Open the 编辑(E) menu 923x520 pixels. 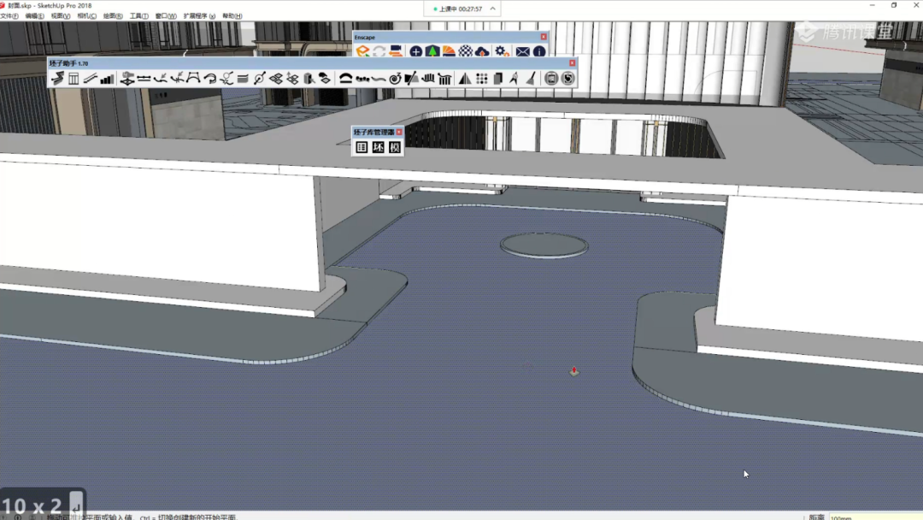click(35, 16)
